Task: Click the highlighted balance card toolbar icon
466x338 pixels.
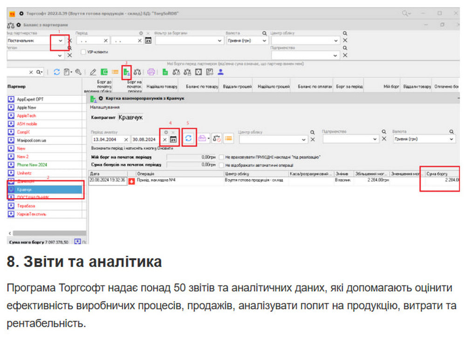Action: [x=126, y=71]
